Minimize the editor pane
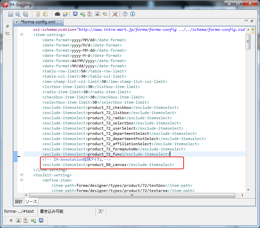 coord(246,21)
